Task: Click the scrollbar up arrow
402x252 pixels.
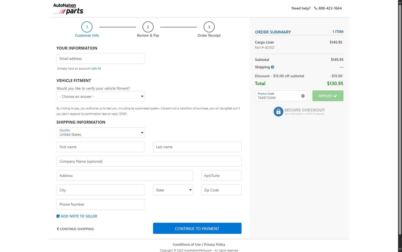Action: 400,2
